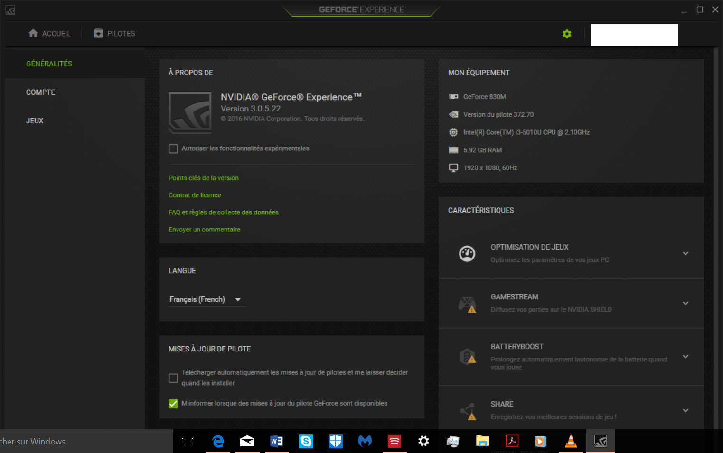Check automatic driver download option
Viewport: 723px width, 453px height.
[x=173, y=378]
